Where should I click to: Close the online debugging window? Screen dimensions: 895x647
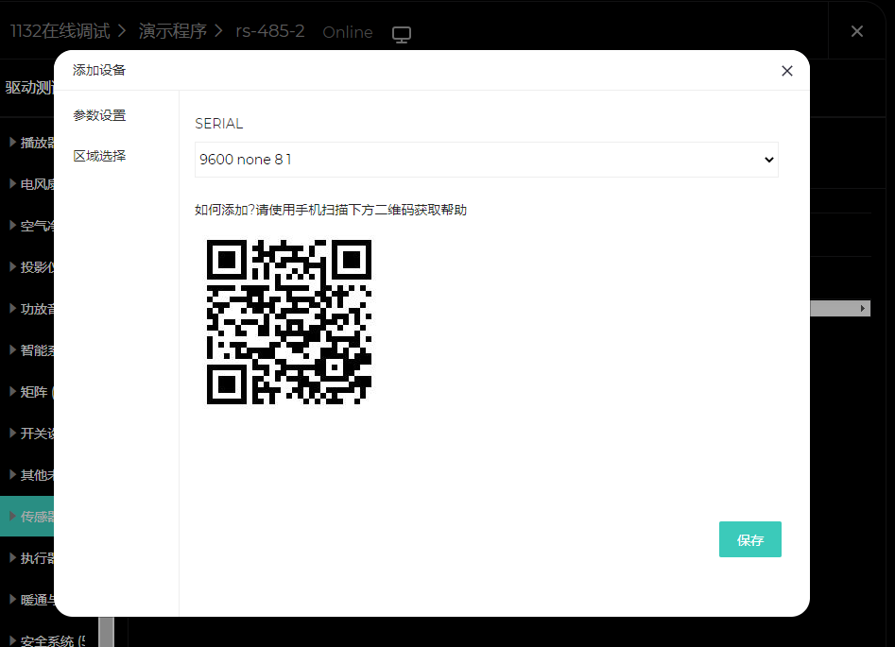coord(857,31)
